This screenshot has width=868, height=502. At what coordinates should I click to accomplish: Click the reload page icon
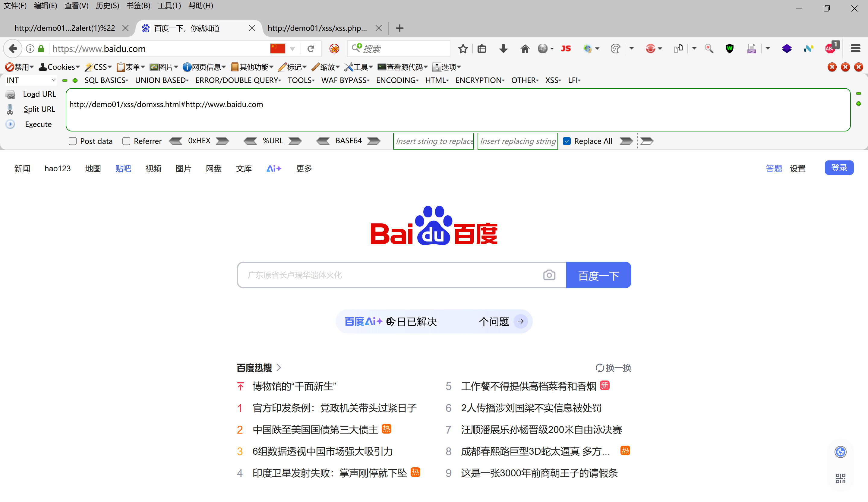311,49
